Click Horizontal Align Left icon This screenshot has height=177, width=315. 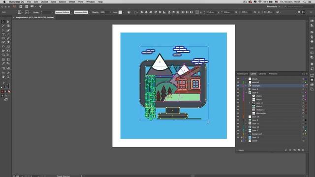pos(142,12)
